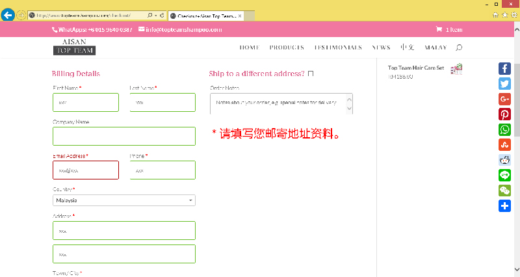The width and height of the screenshot is (520, 277).
Task: Open the WeChat share icon
Action: [504, 191]
